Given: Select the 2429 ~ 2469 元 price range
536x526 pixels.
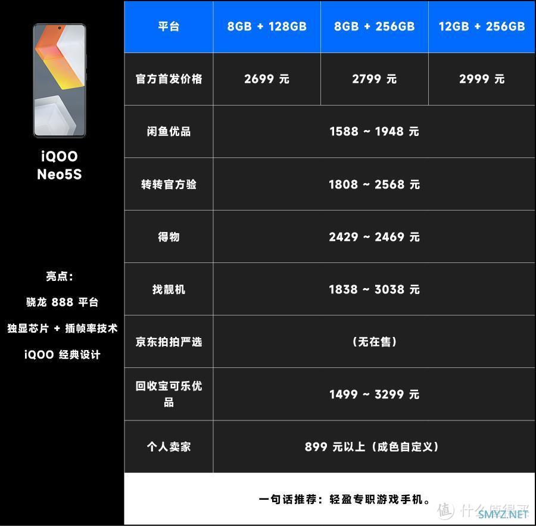Looking at the screenshot, I should click(375, 237).
